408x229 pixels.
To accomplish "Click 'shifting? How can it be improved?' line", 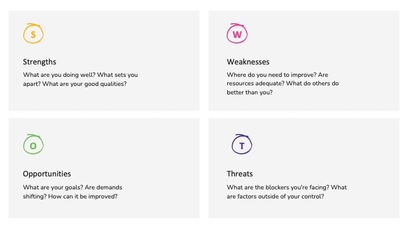I will click(70, 196).
